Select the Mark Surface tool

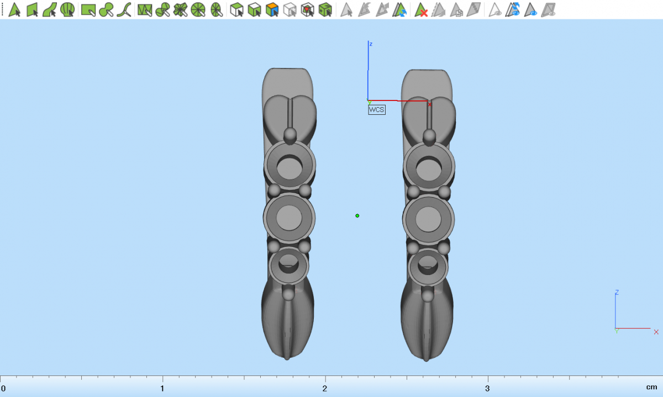pos(50,9)
